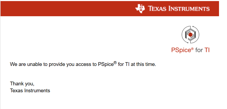Viewport: 227px width, 109px height.
Task: Click the "Texas Instruments" signature text
Action: click(x=30, y=91)
